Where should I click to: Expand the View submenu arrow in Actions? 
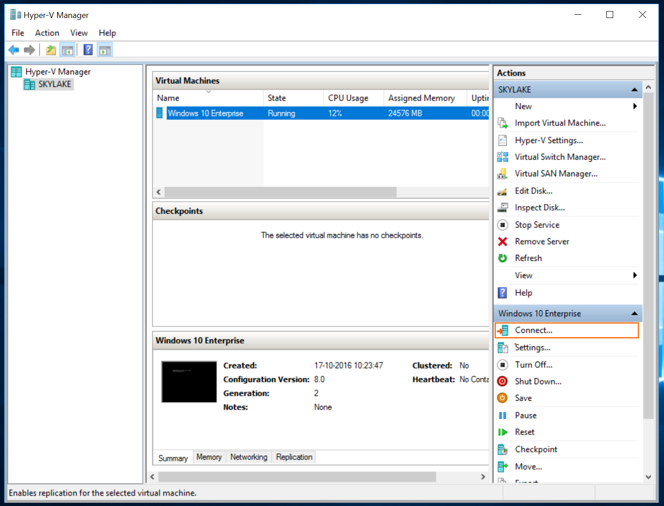tap(635, 275)
